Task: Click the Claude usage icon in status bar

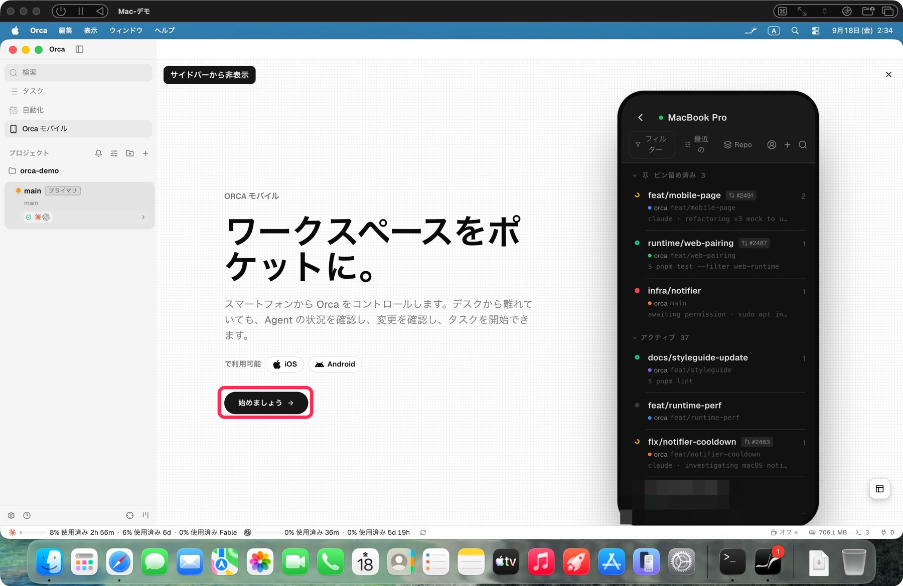Action: point(13,532)
